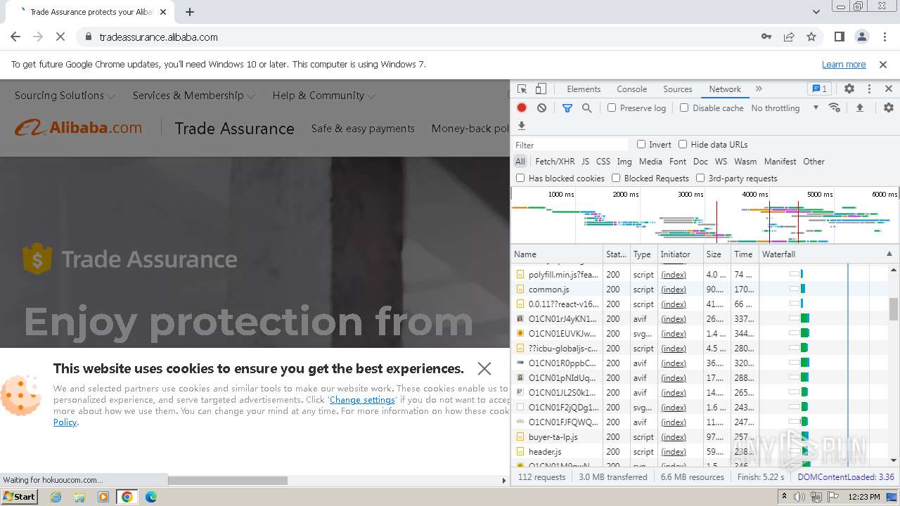This screenshot has width=900, height=506.
Task: Close the cookie consent banner
Action: click(x=484, y=368)
